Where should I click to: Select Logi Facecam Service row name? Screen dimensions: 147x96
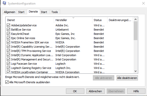coord(24,64)
